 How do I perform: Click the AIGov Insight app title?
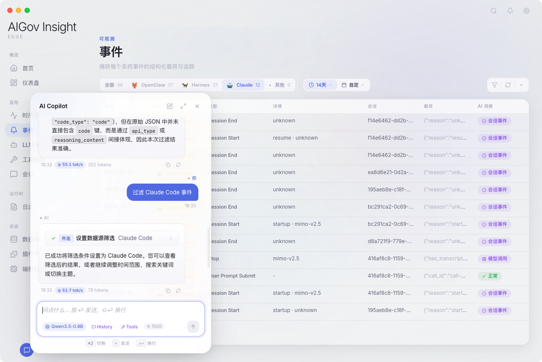pyautogui.click(x=42, y=27)
